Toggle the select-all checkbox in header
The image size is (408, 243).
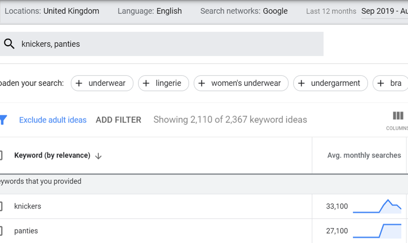click(x=1, y=155)
